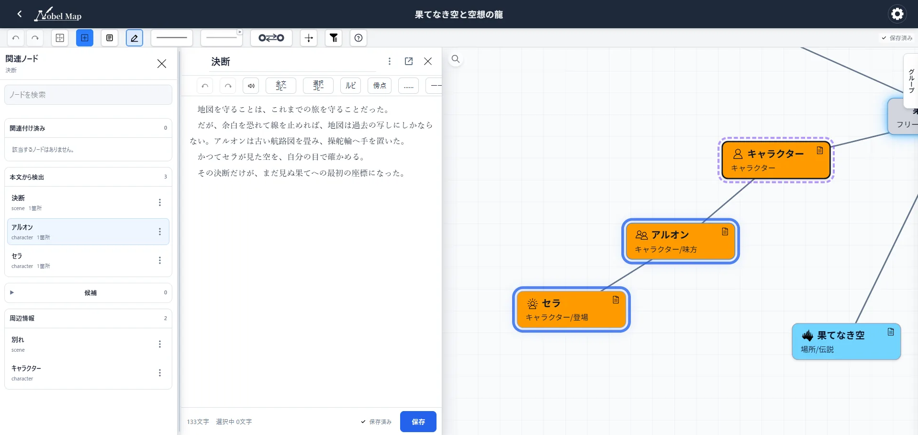Click the ルビ ruby button
The height and width of the screenshot is (435, 918).
pyautogui.click(x=351, y=86)
